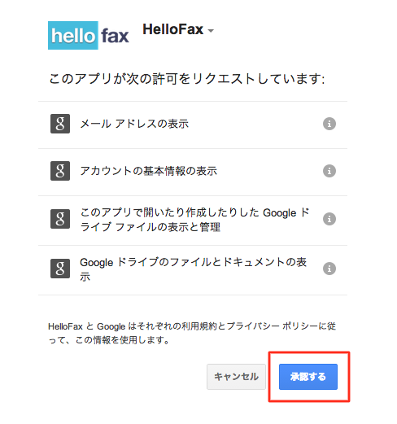
Task: Click Google icon beside メール アドレスの表示
Action: (60, 124)
